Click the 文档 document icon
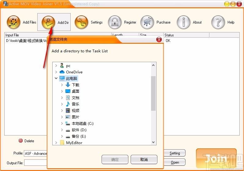Viewport: 244px width, 171px height. [x=68, y=98]
